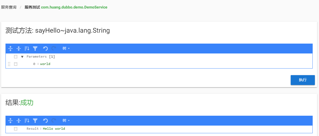Collapse all fields in result editor
This screenshot has height=136, width=319.
coord(19,121)
